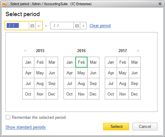Pick Dec in the 2015 calendar
The height and width of the screenshot is (137, 165).
click(x=52, y=94)
